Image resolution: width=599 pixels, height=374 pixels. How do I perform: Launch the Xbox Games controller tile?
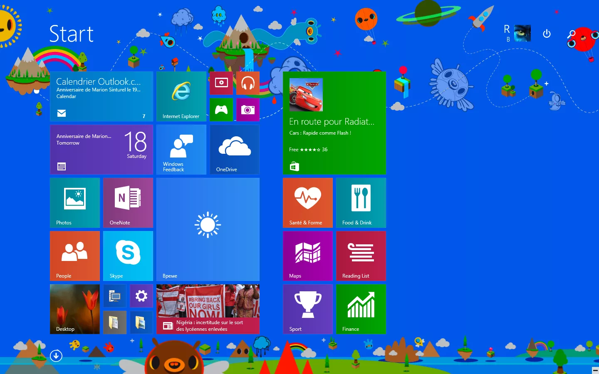point(221,110)
